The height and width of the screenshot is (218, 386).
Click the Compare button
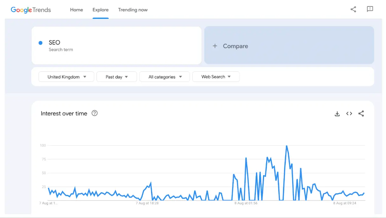coord(289,45)
